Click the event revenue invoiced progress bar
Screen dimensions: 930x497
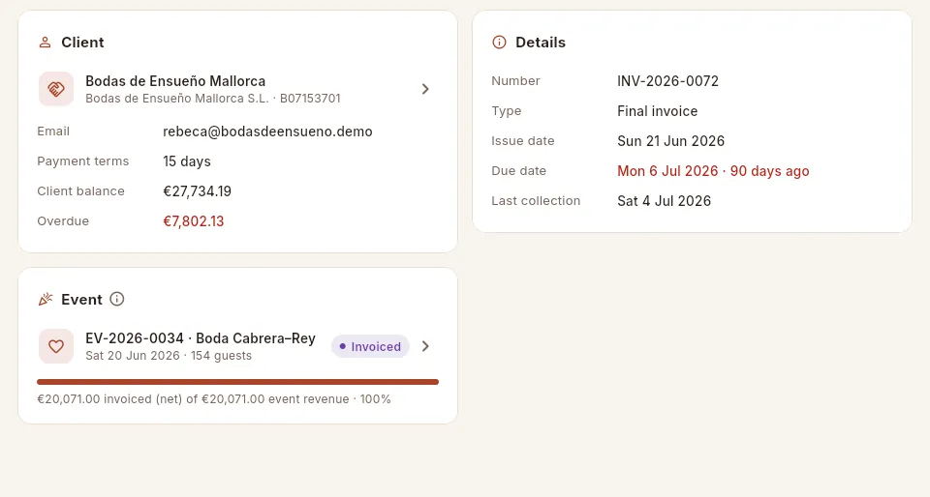(x=238, y=382)
